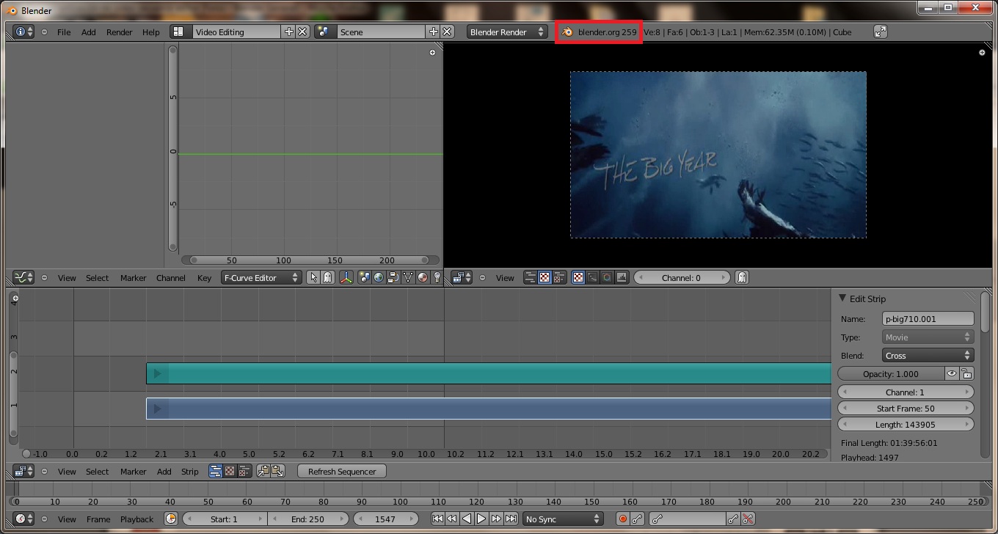This screenshot has width=998, height=534.
Task: Add a new screen layout with plus button
Action: (x=288, y=32)
